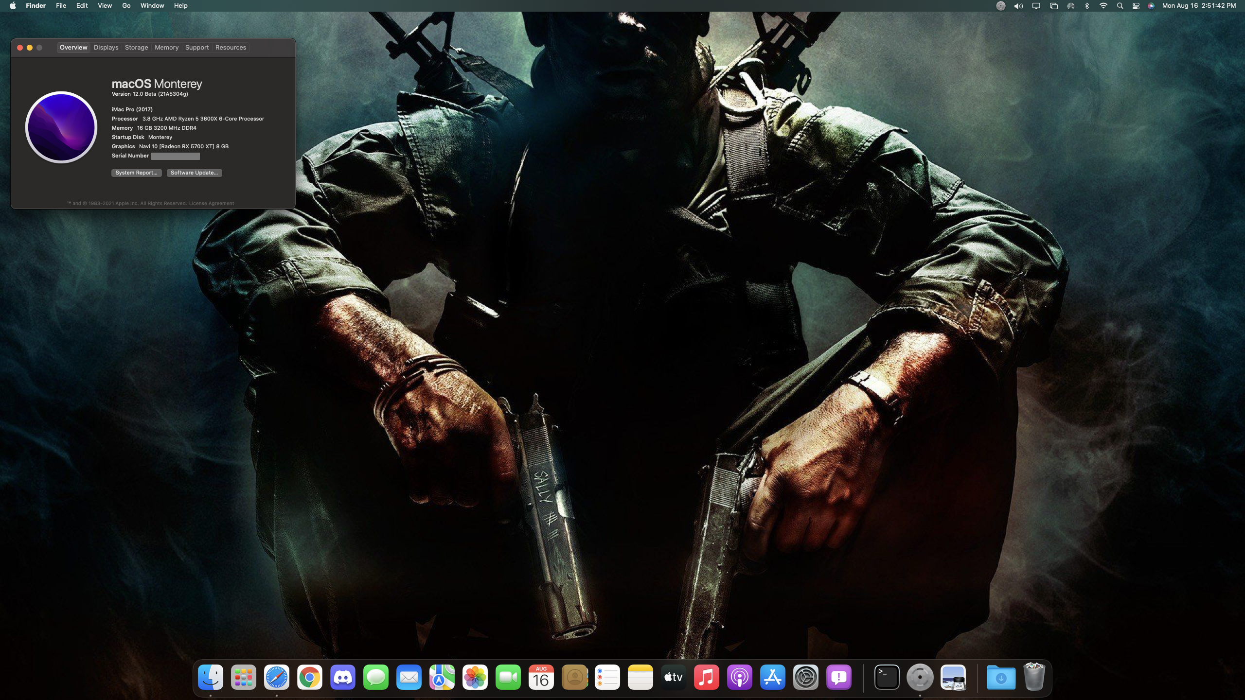Open the Apple menu
Viewport: 1245px width, 700px height.
(x=13, y=6)
